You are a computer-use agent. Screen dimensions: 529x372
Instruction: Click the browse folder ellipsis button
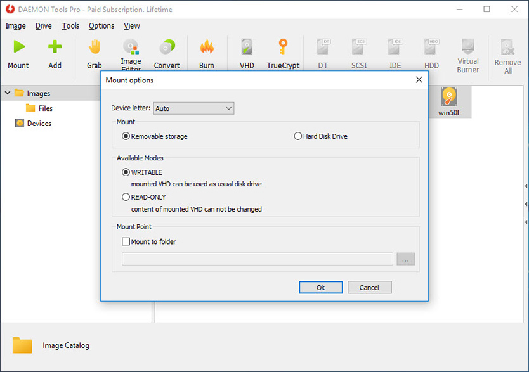click(x=405, y=259)
